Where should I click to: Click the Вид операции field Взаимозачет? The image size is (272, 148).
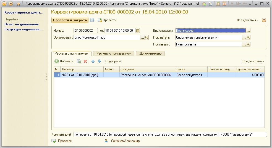[x=211, y=31]
